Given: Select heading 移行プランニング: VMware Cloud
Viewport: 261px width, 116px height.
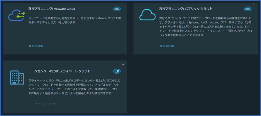Looking at the screenshot, I should click(x=52, y=9).
